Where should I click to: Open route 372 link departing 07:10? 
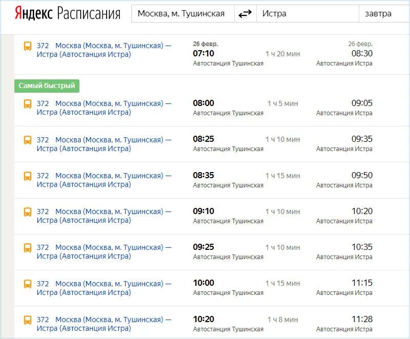pyautogui.click(x=104, y=50)
